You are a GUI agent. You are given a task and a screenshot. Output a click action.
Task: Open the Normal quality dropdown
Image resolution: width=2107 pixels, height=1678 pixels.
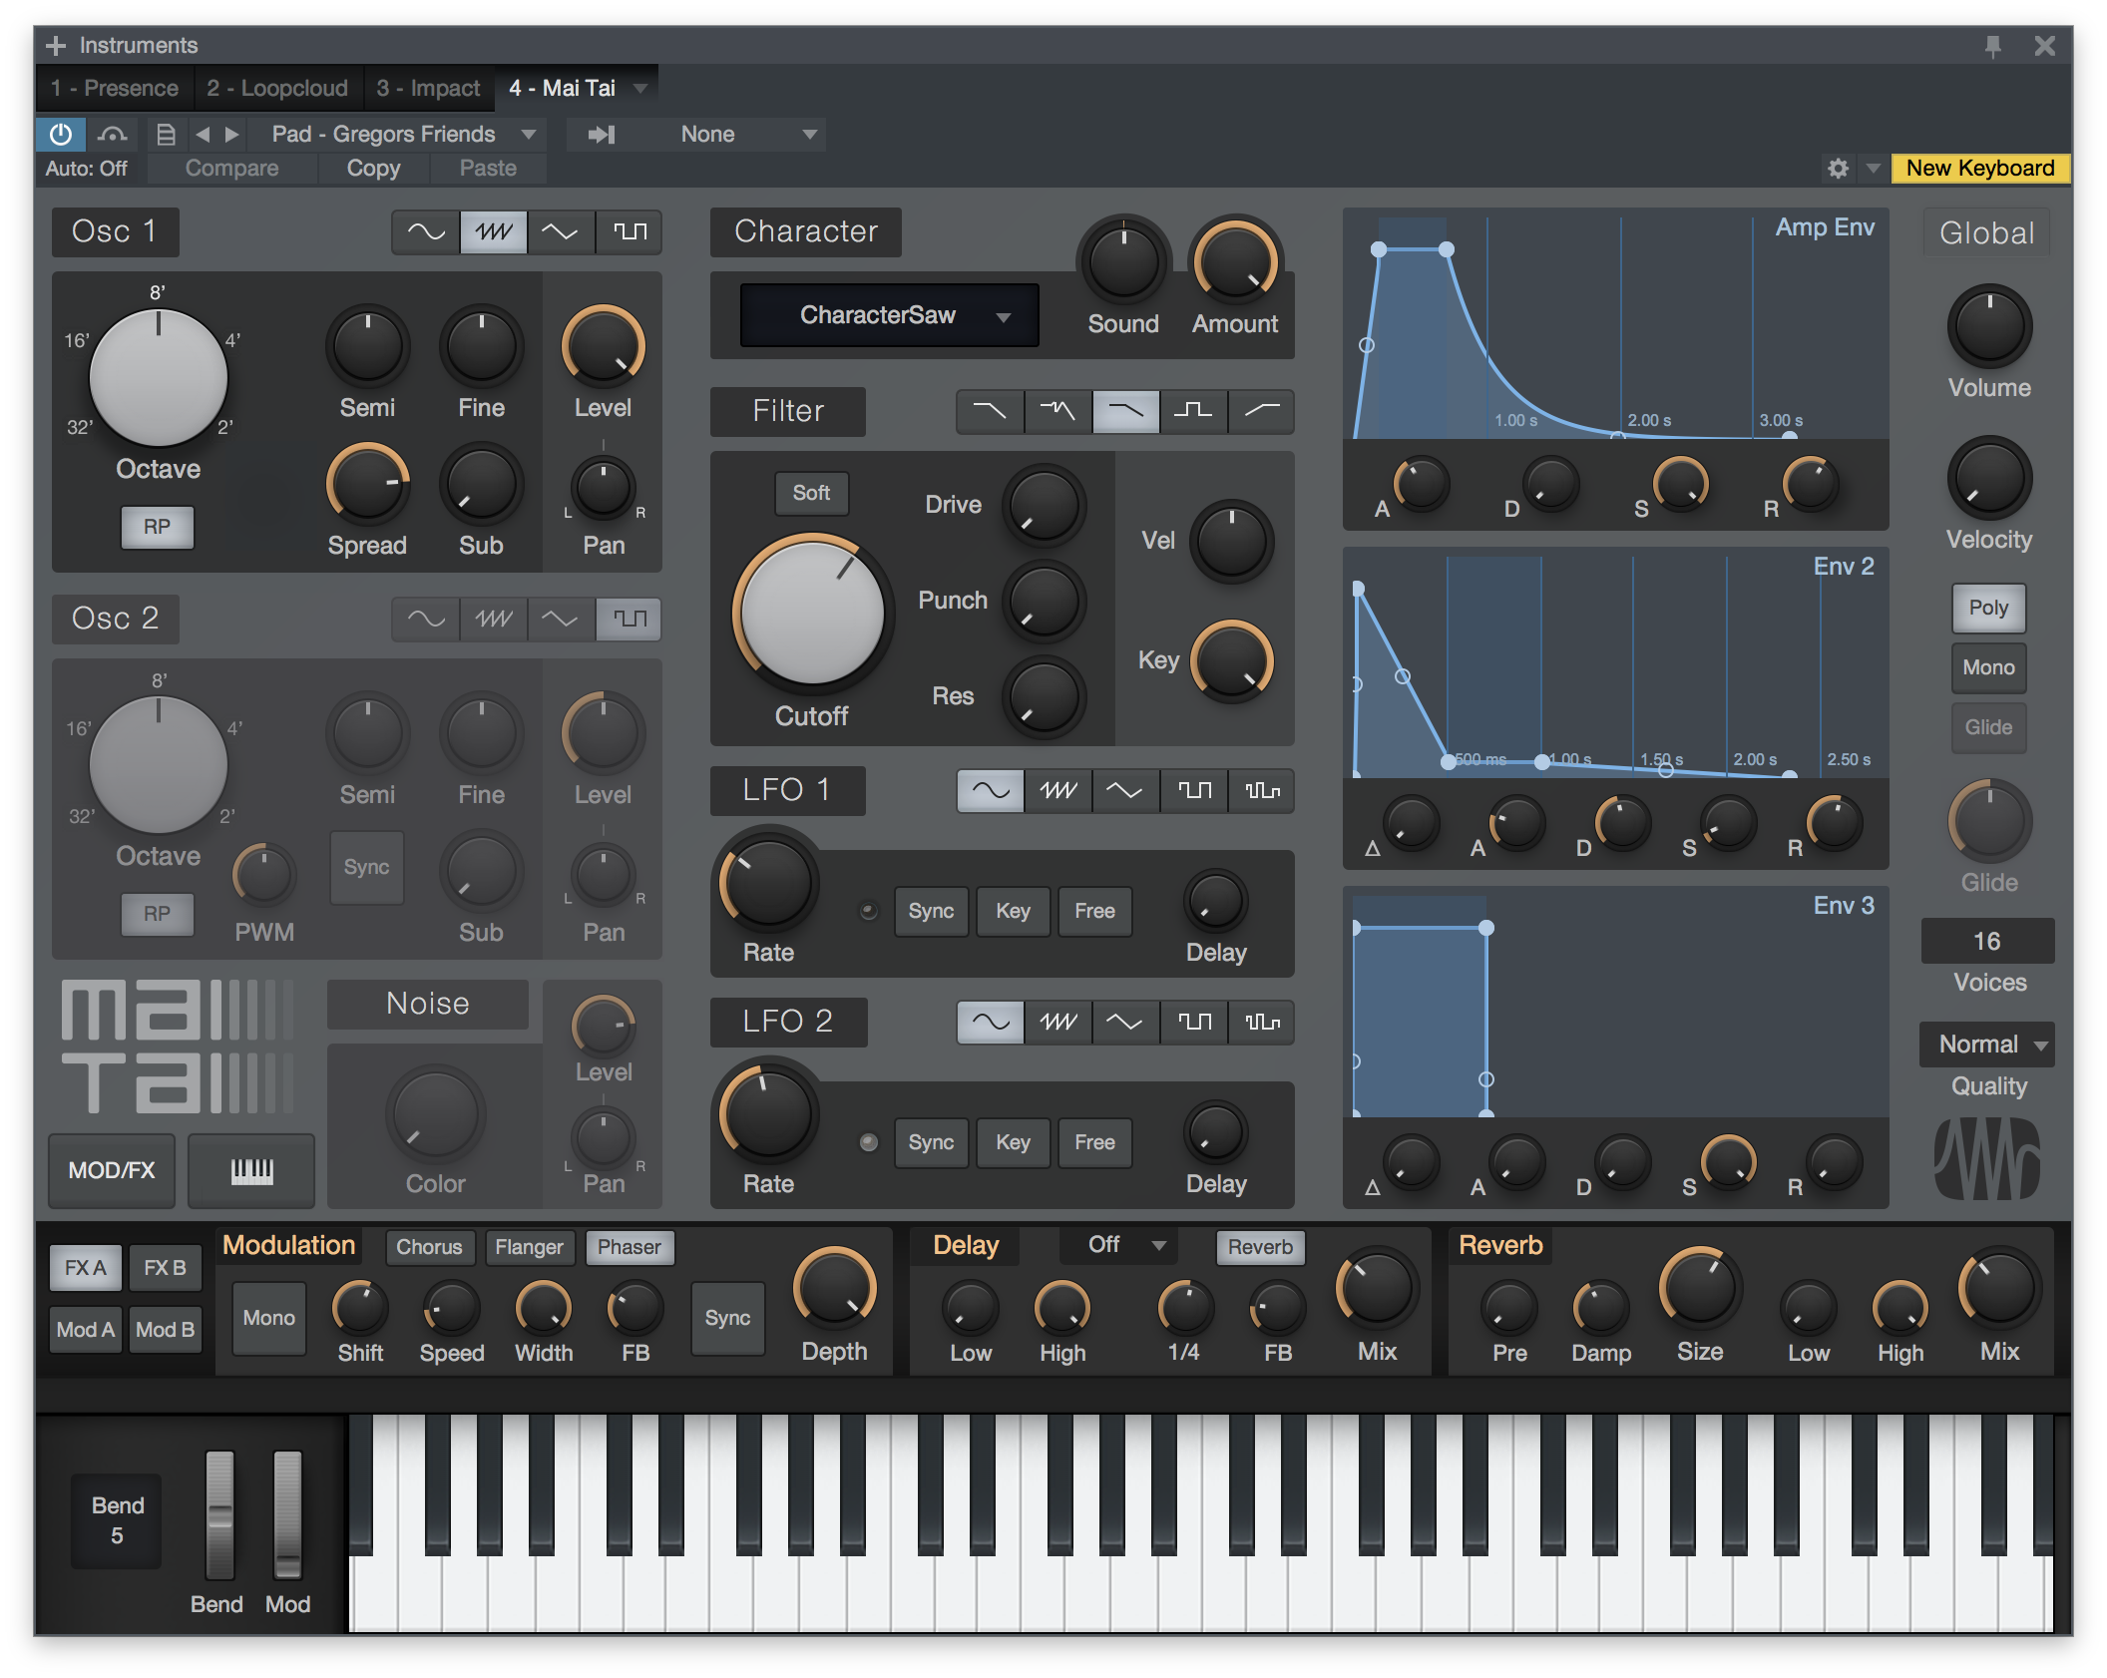coord(1986,1045)
